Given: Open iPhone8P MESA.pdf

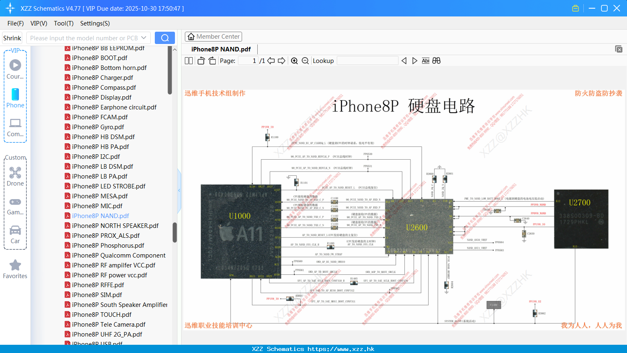Looking at the screenshot, I should coord(100,196).
